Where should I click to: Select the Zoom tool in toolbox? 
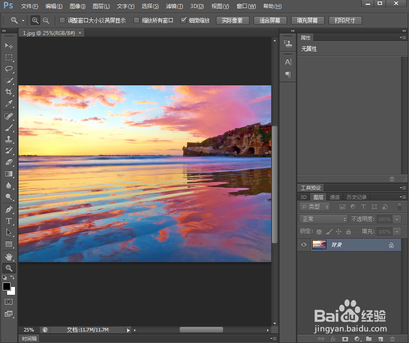pyautogui.click(x=9, y=268)
